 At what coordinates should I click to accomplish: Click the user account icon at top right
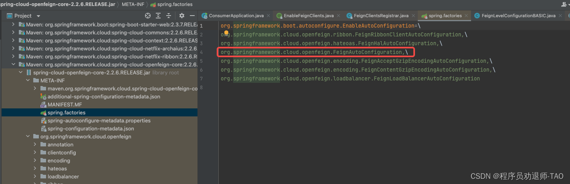[x=564, y=4]
